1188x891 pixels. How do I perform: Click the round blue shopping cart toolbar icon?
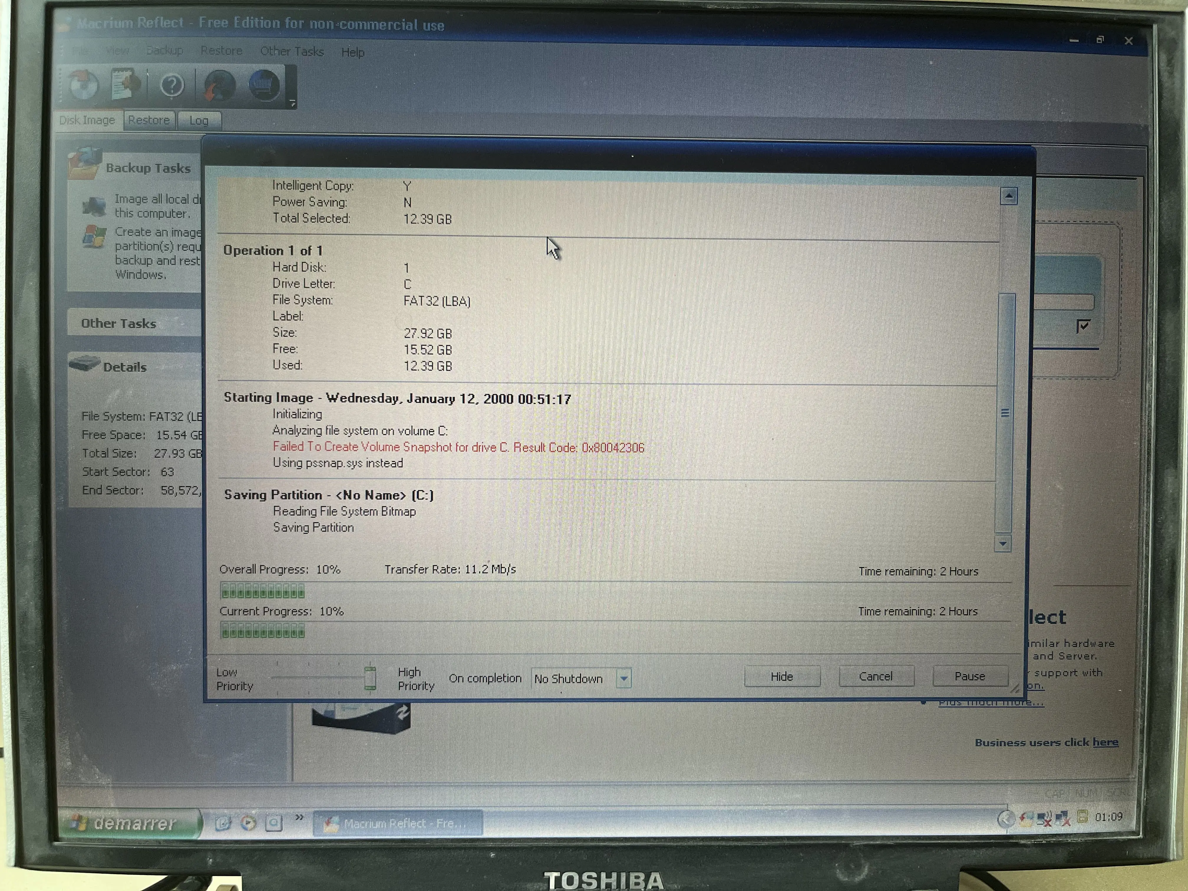(264, 85)
